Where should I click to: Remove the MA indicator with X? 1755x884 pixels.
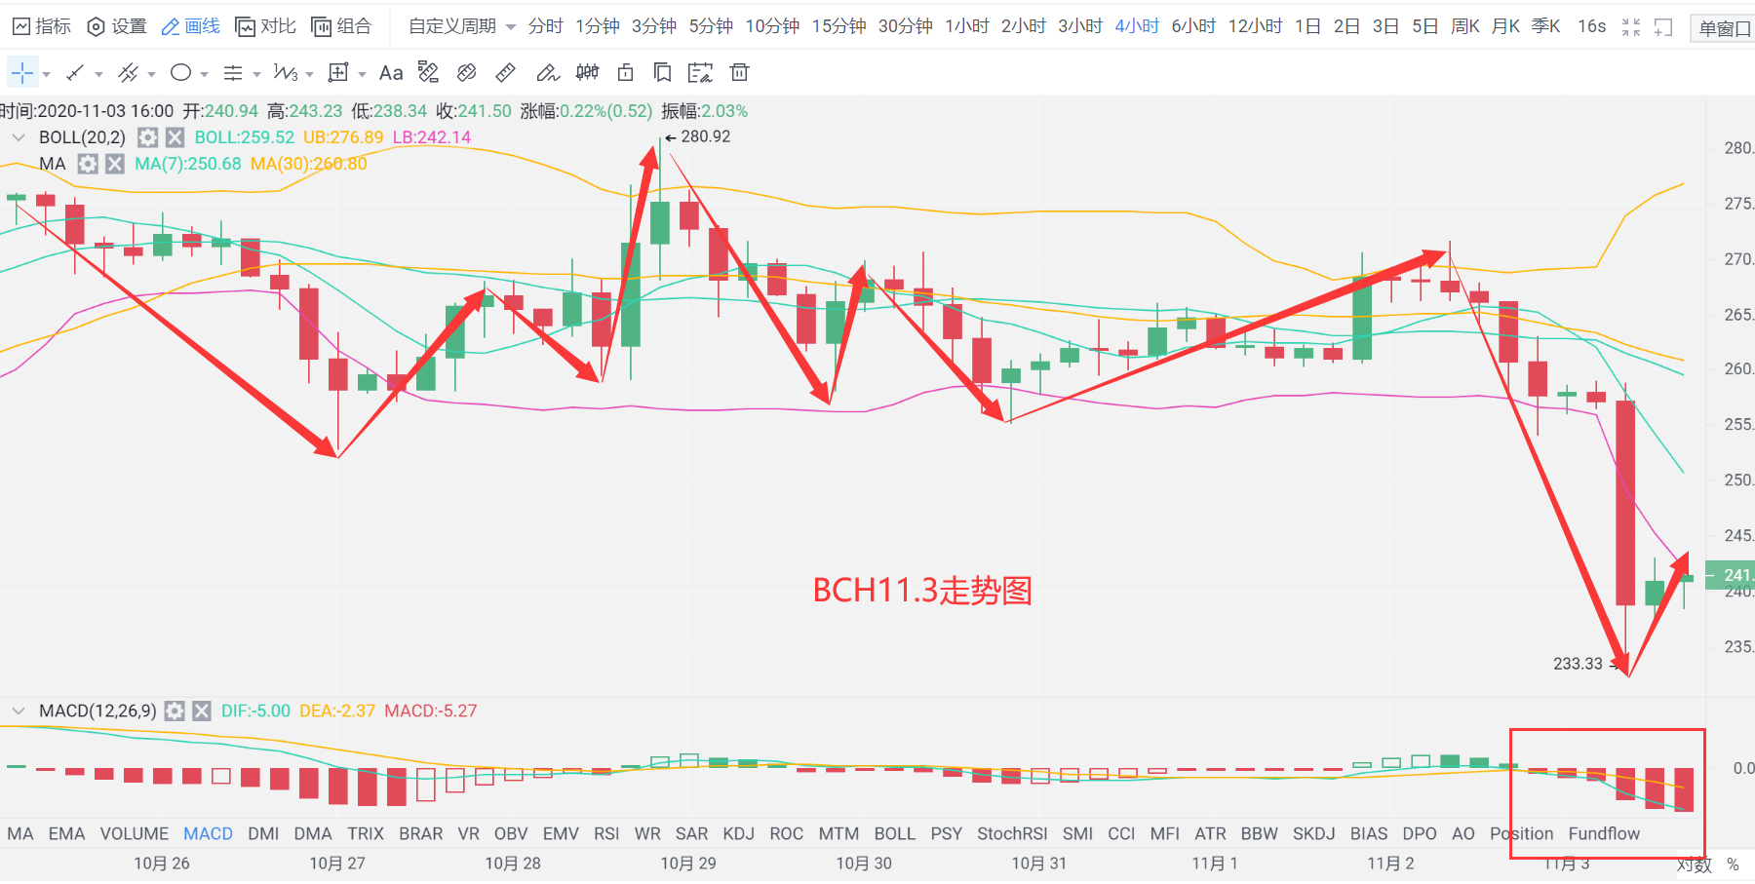point(115,164)
